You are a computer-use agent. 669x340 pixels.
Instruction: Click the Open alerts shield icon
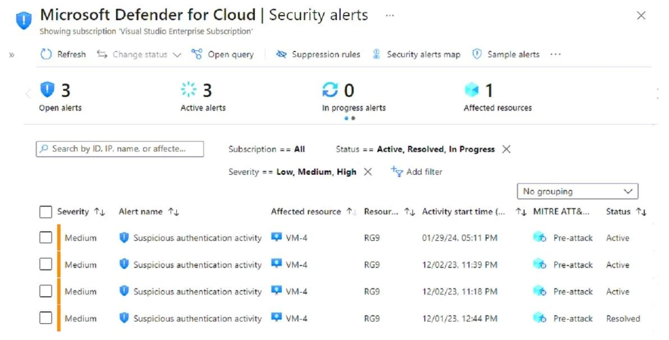(x=47, y=90)
